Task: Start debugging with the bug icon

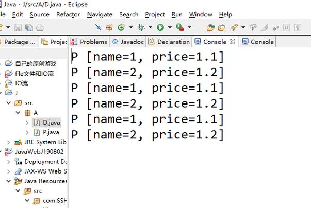Action: pos(141,27)
